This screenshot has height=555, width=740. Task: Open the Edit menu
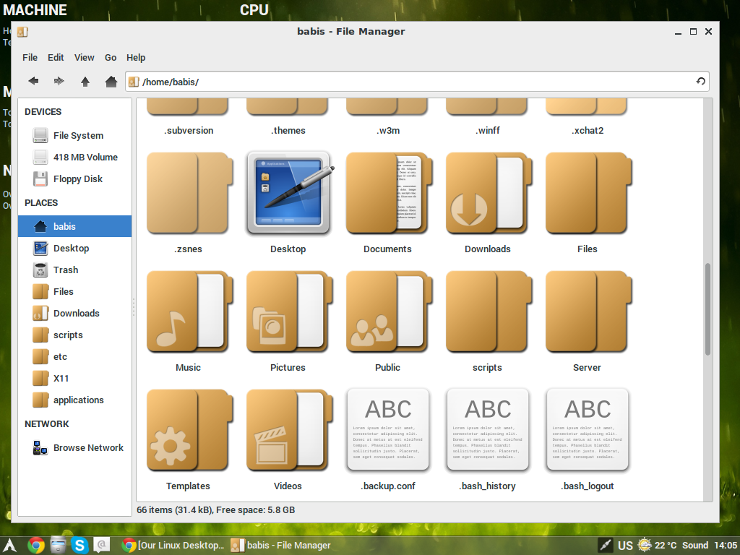pos(56,58)
